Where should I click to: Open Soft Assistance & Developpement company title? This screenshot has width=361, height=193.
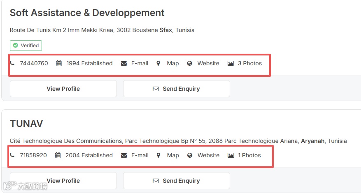pyautogui.click(x=87, y=13)
